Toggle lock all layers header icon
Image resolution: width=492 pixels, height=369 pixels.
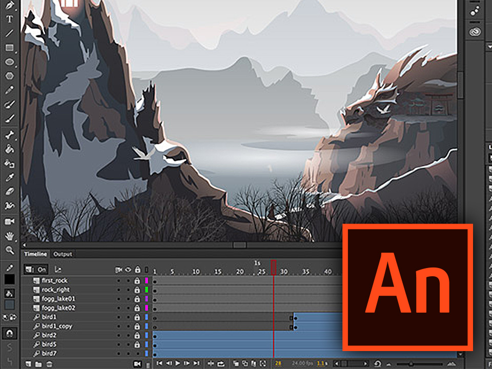tap(137, 270)
